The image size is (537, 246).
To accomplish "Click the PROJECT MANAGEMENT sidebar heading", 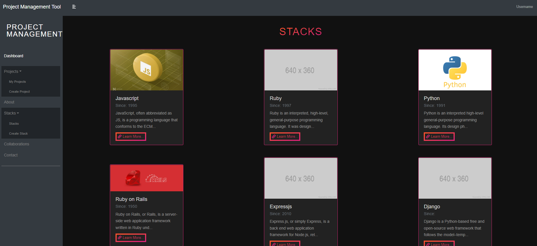I will [x=34, y=31].
